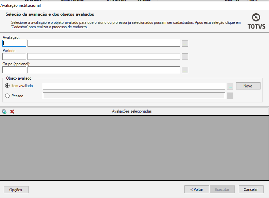Click the Item avaliado text field

pos(134,86)
